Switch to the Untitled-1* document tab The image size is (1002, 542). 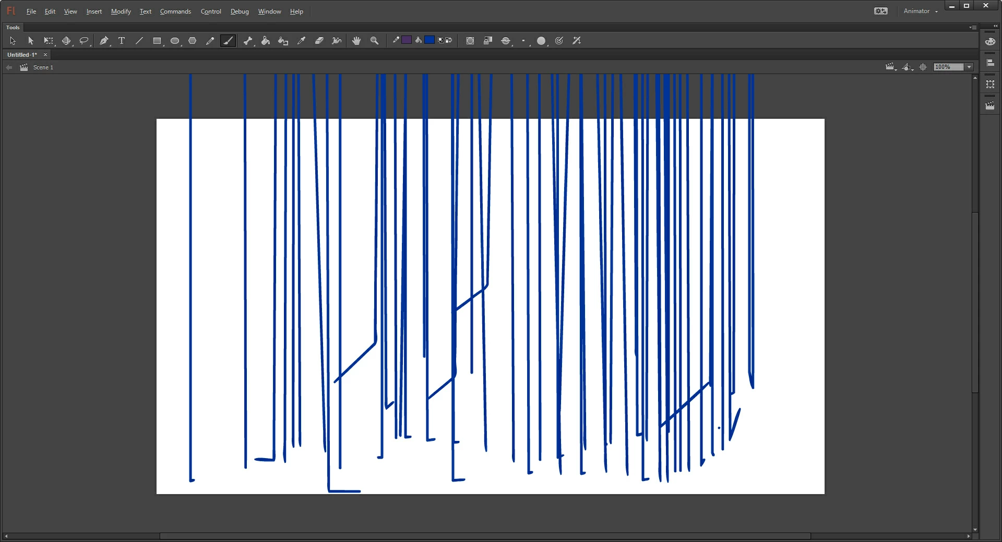22,55
